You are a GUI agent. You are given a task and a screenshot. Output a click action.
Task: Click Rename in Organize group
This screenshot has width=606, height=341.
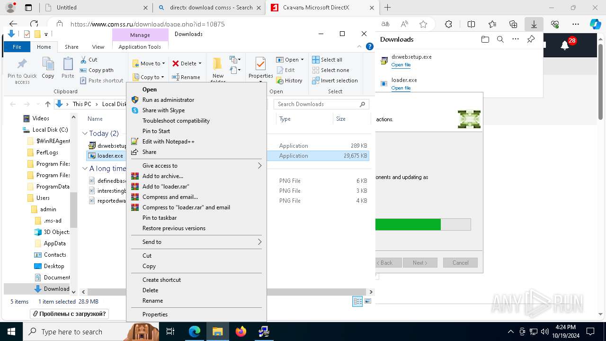(186, 77)
